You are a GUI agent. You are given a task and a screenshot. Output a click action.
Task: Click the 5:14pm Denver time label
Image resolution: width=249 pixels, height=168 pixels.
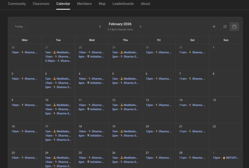tap(120, 30)
